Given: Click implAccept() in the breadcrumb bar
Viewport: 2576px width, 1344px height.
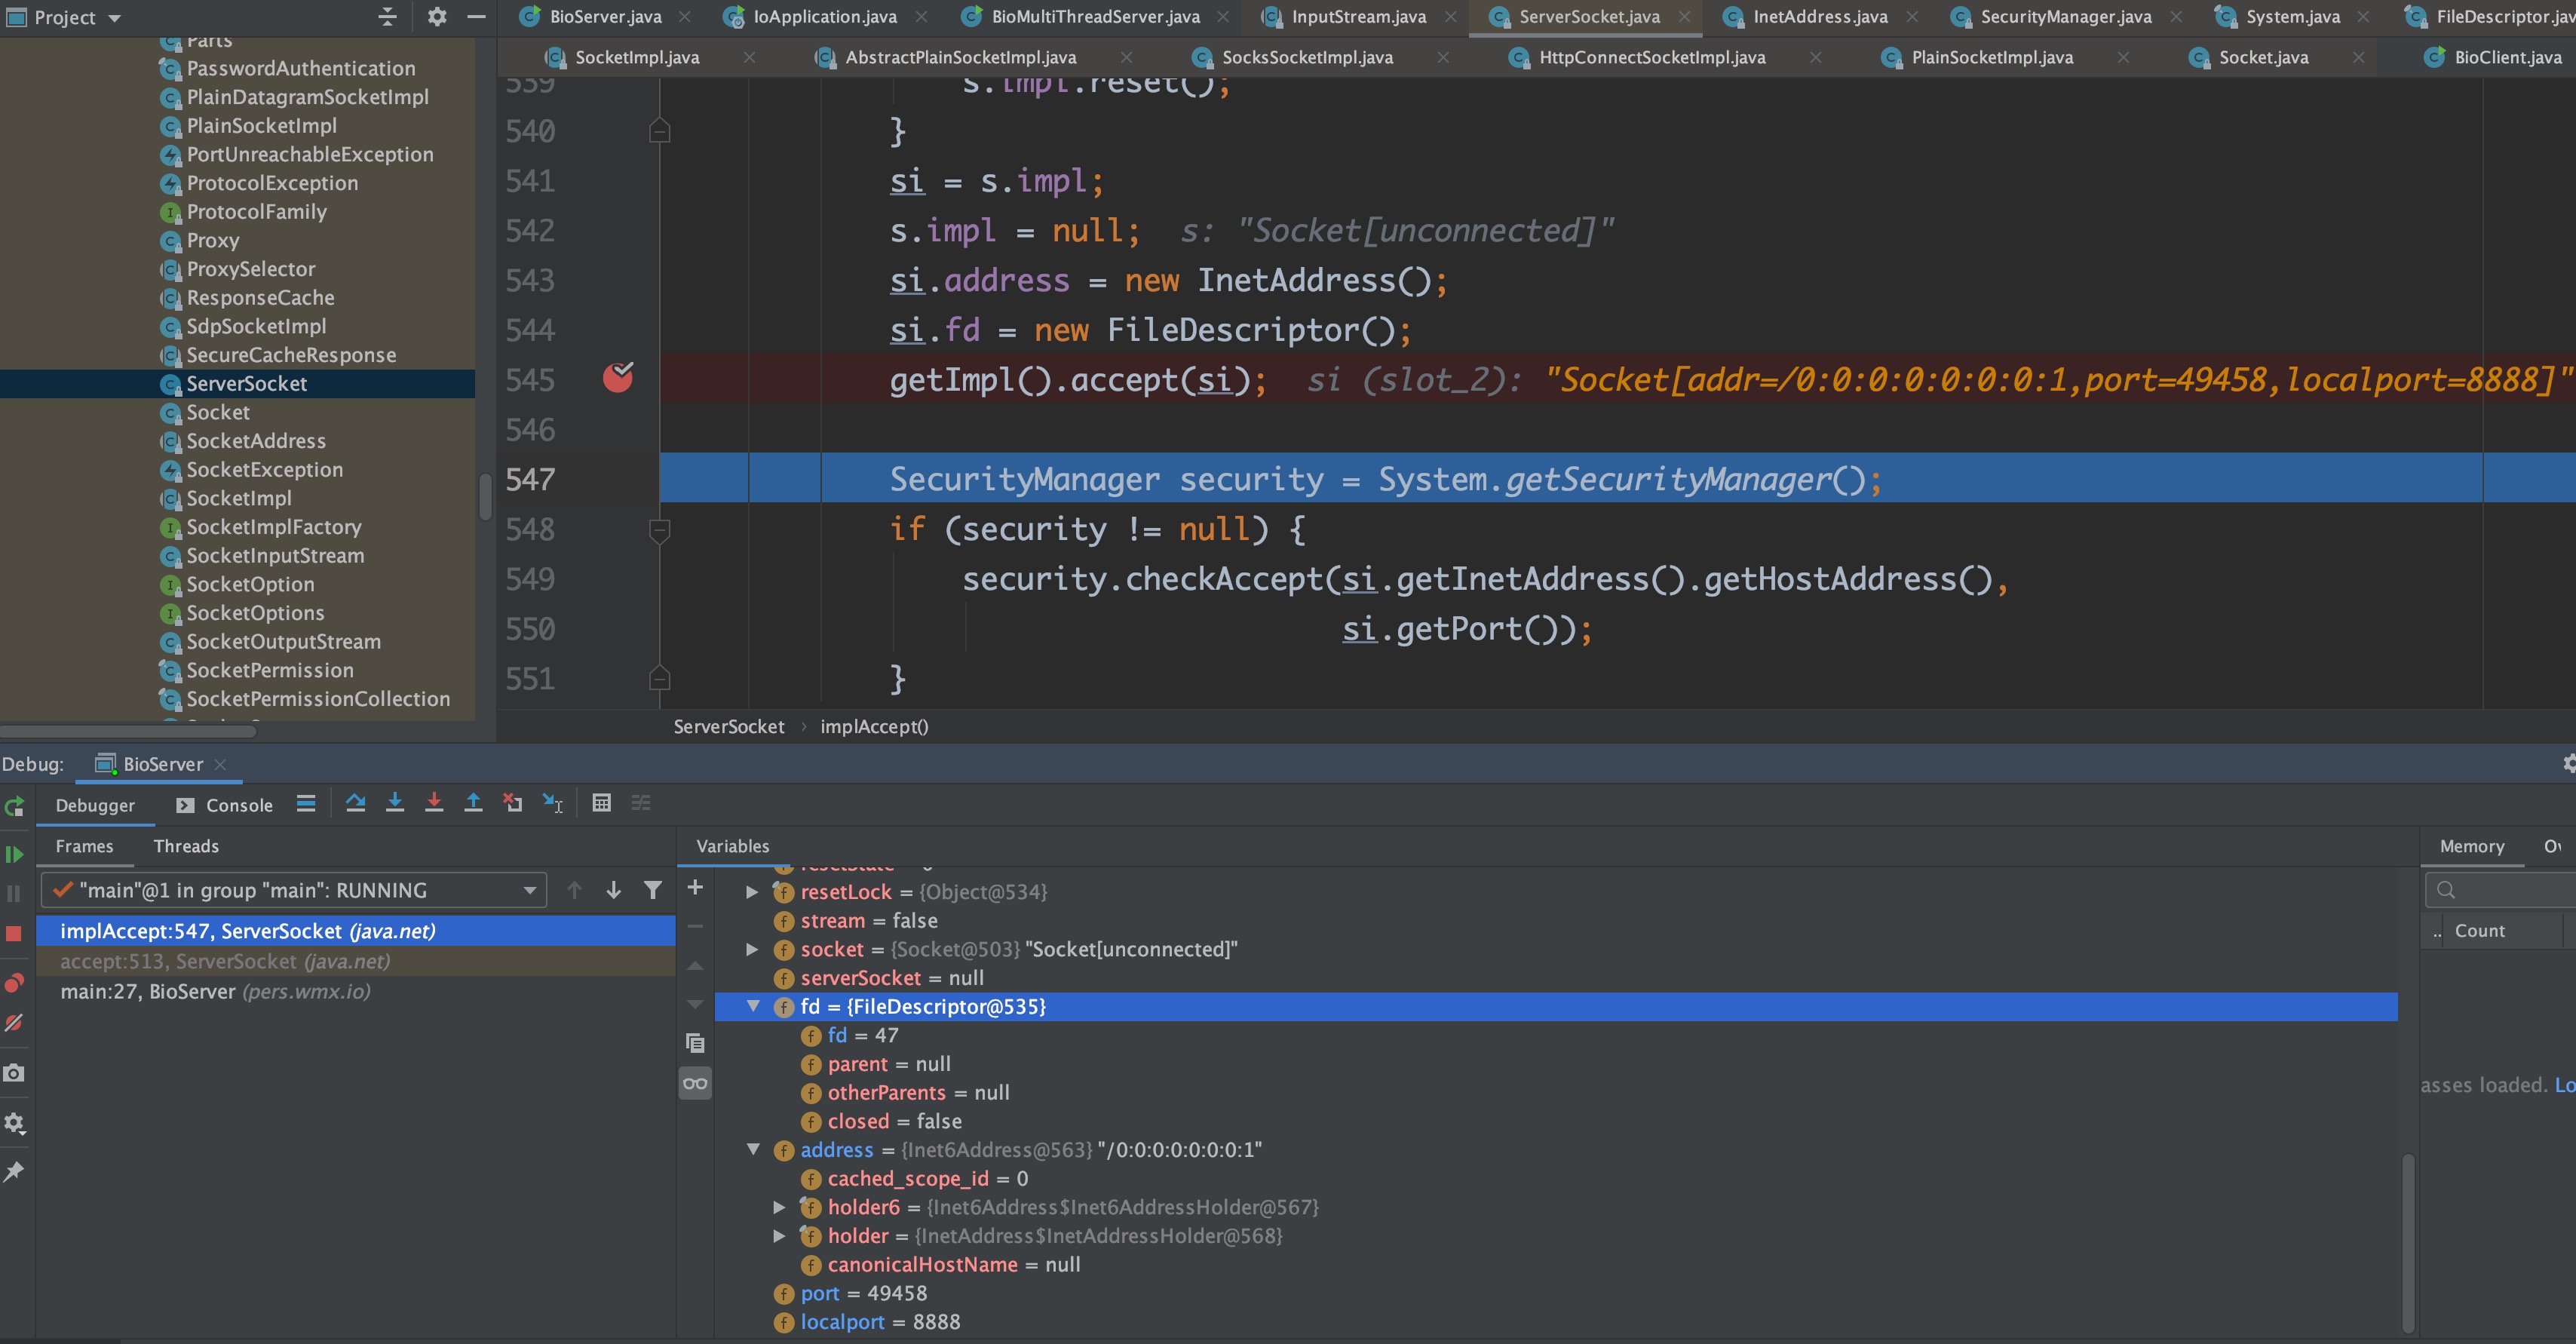Looking at the screenshot, I should click(x=874, y=727).
